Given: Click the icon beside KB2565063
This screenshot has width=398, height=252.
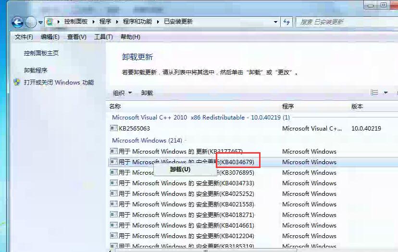Looking at the screenshot, I should pos(114,128).
